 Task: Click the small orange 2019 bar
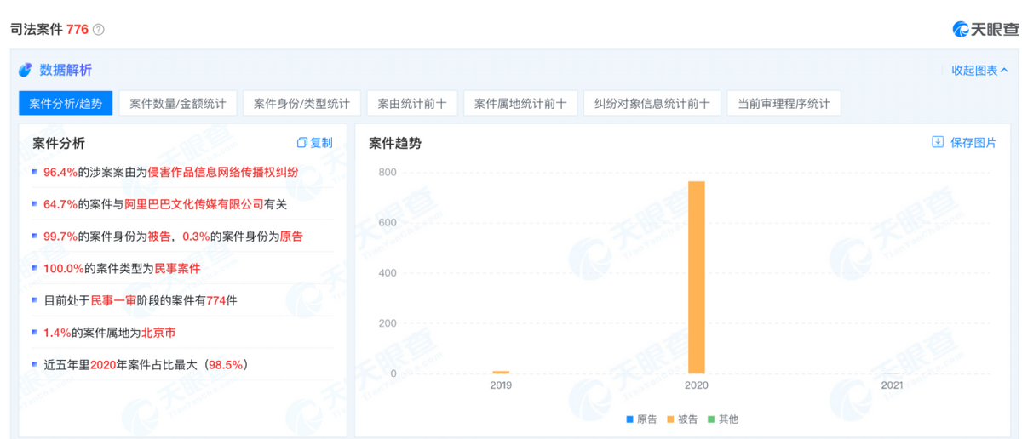click(x=501, y=372)
